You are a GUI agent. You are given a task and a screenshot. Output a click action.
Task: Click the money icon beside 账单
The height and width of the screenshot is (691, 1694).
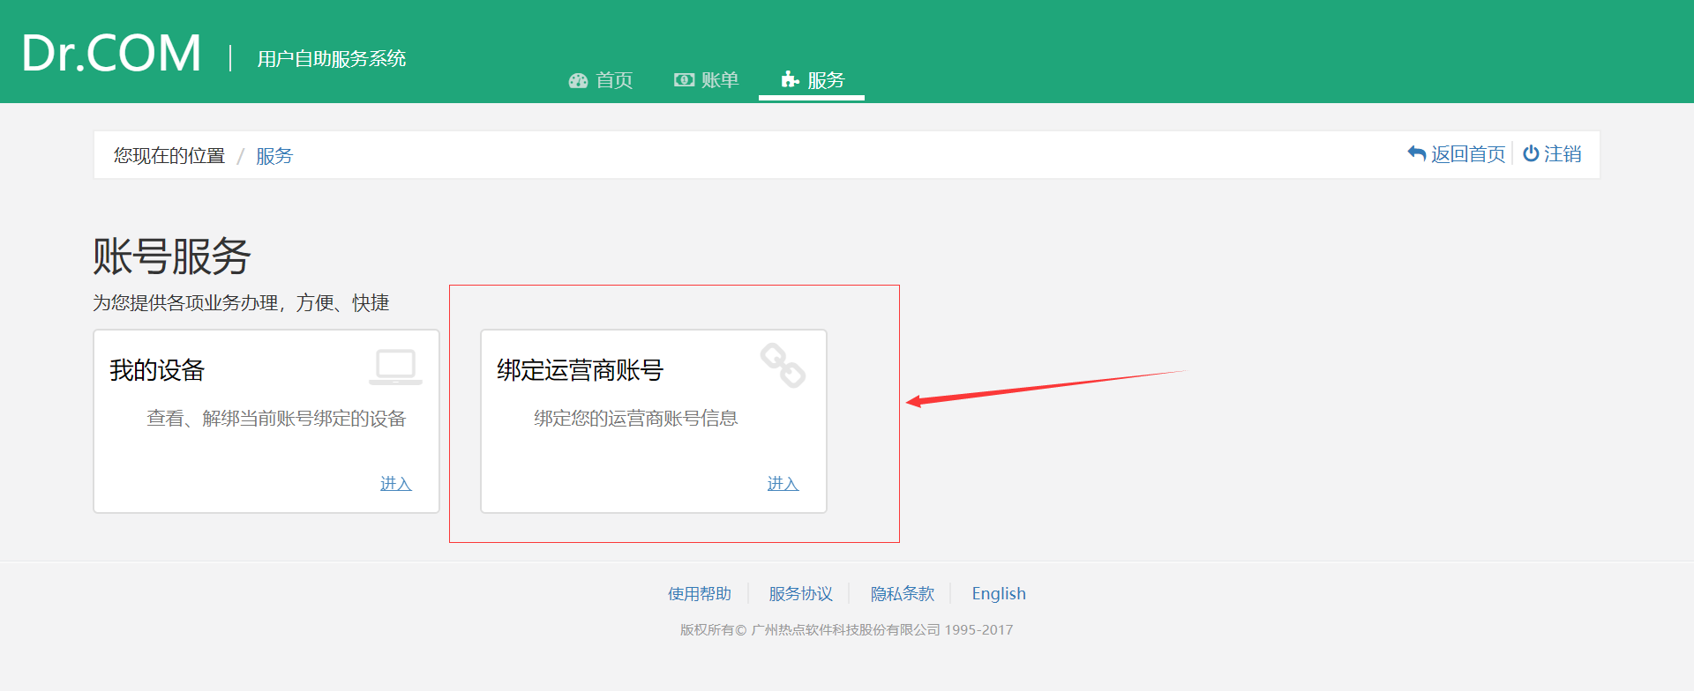tap(684, 80)
